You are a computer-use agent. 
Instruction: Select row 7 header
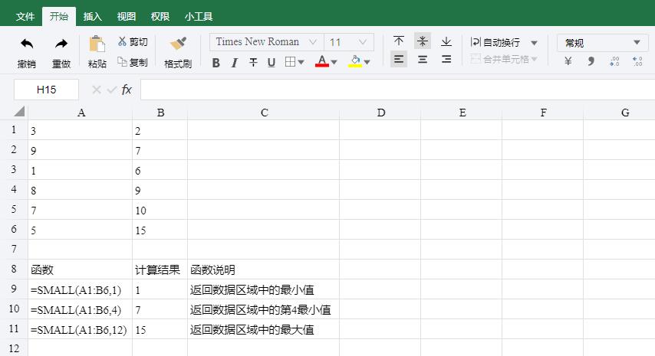pos(14,250)
